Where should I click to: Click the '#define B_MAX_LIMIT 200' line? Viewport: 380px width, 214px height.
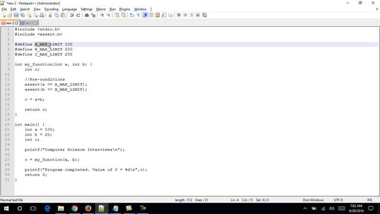[43, 49]
